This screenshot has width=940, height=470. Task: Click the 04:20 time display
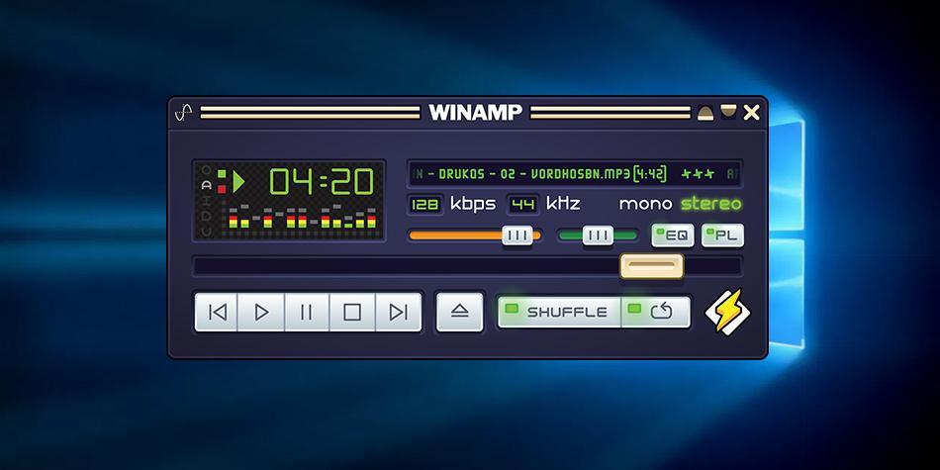point(322,181)
